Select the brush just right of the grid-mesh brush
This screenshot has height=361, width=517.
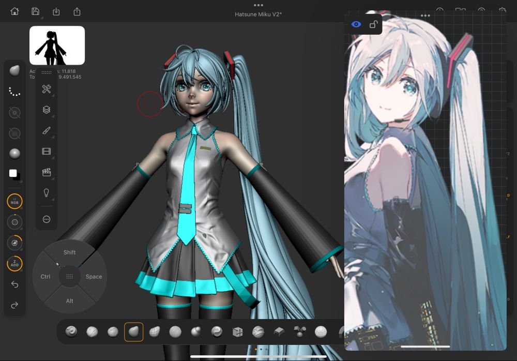(175, 332)
